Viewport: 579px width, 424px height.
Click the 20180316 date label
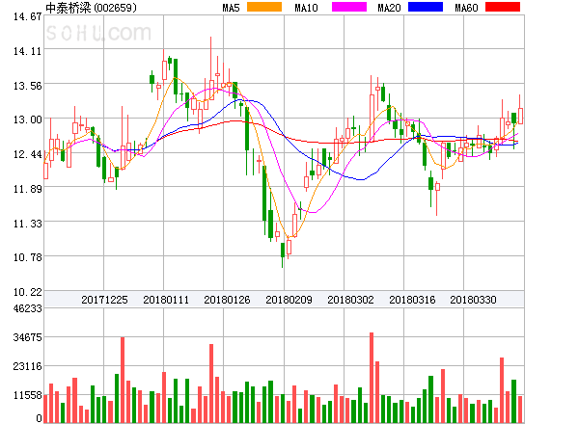point(412,300)
